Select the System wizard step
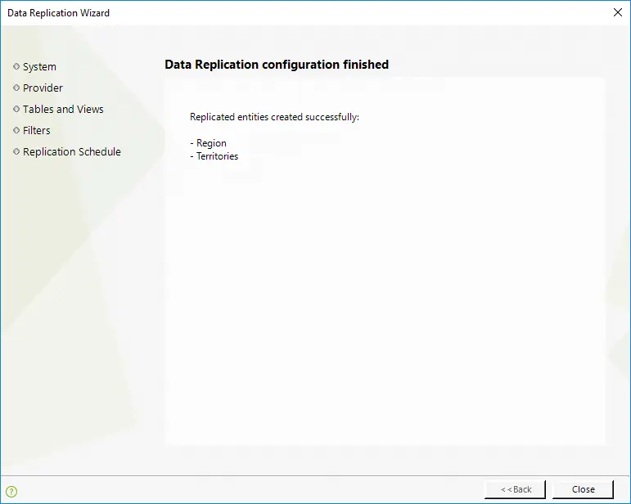 click(x=39, y=67)
